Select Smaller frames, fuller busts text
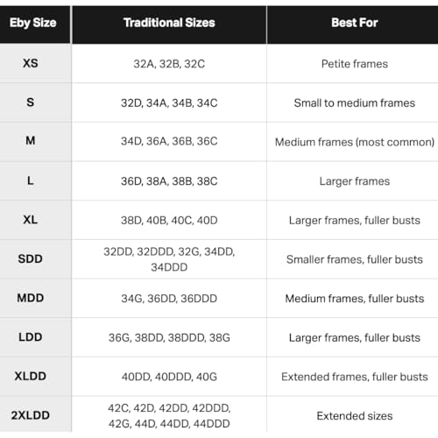Image resolution: width=438 pixels, height=438 pixels. click(355, 259)
